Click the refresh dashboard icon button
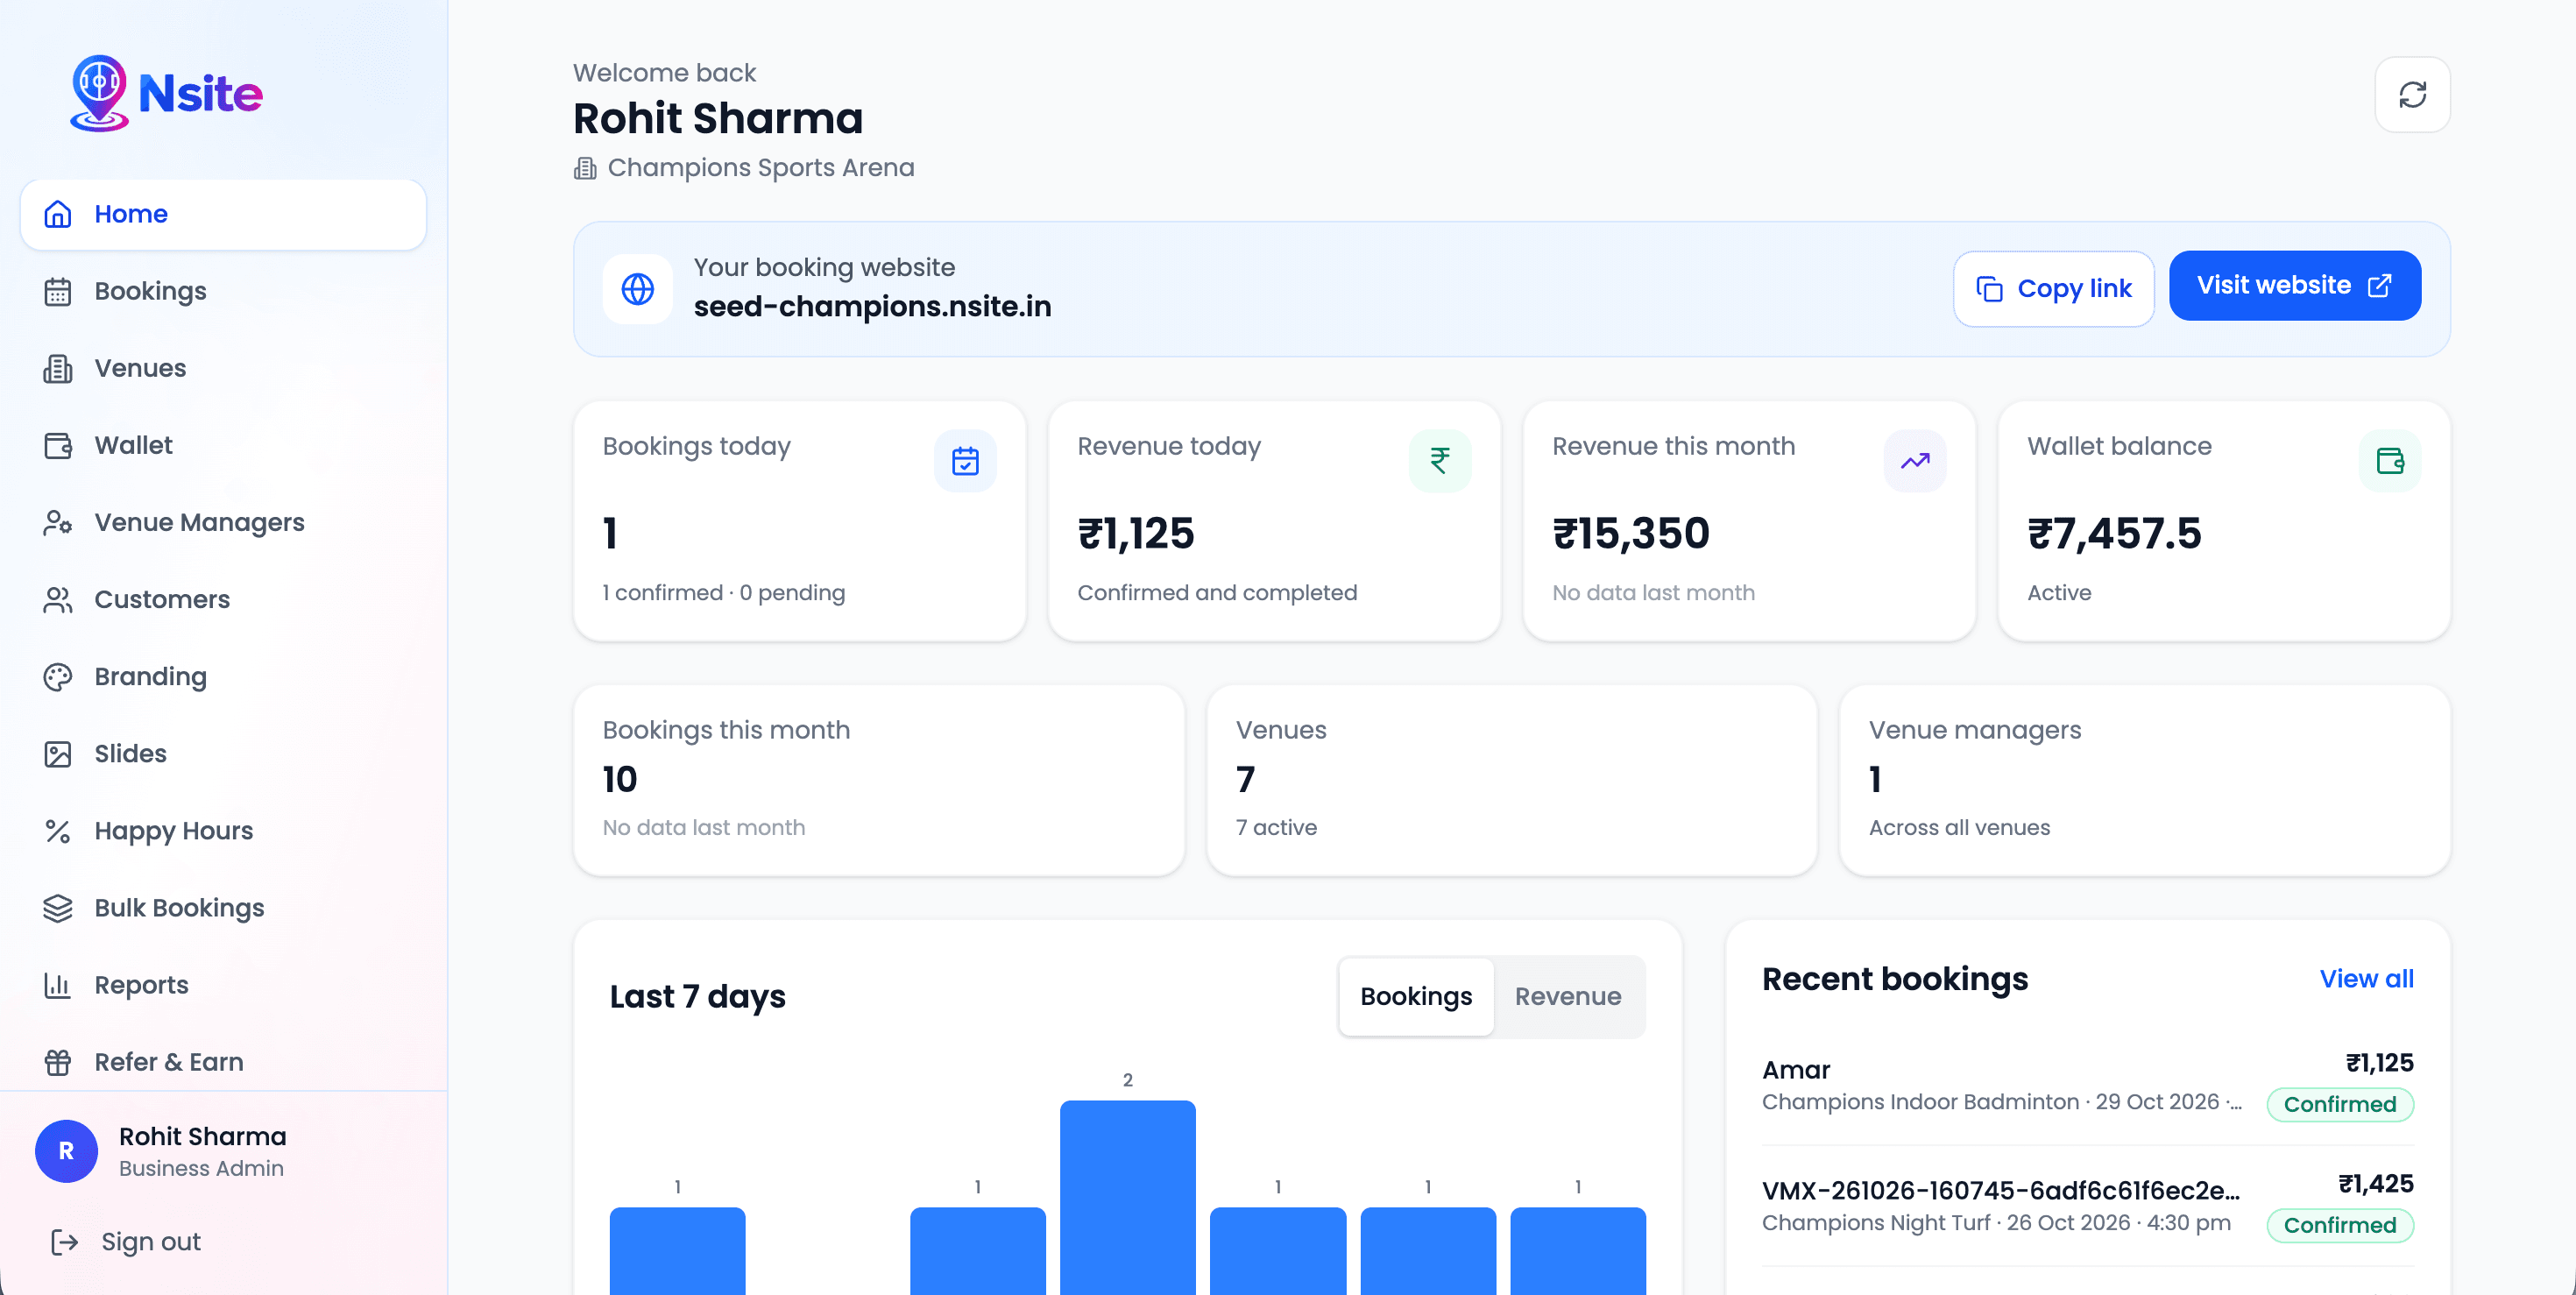Screen dimensions: 2576x1295 [2412, 94]
